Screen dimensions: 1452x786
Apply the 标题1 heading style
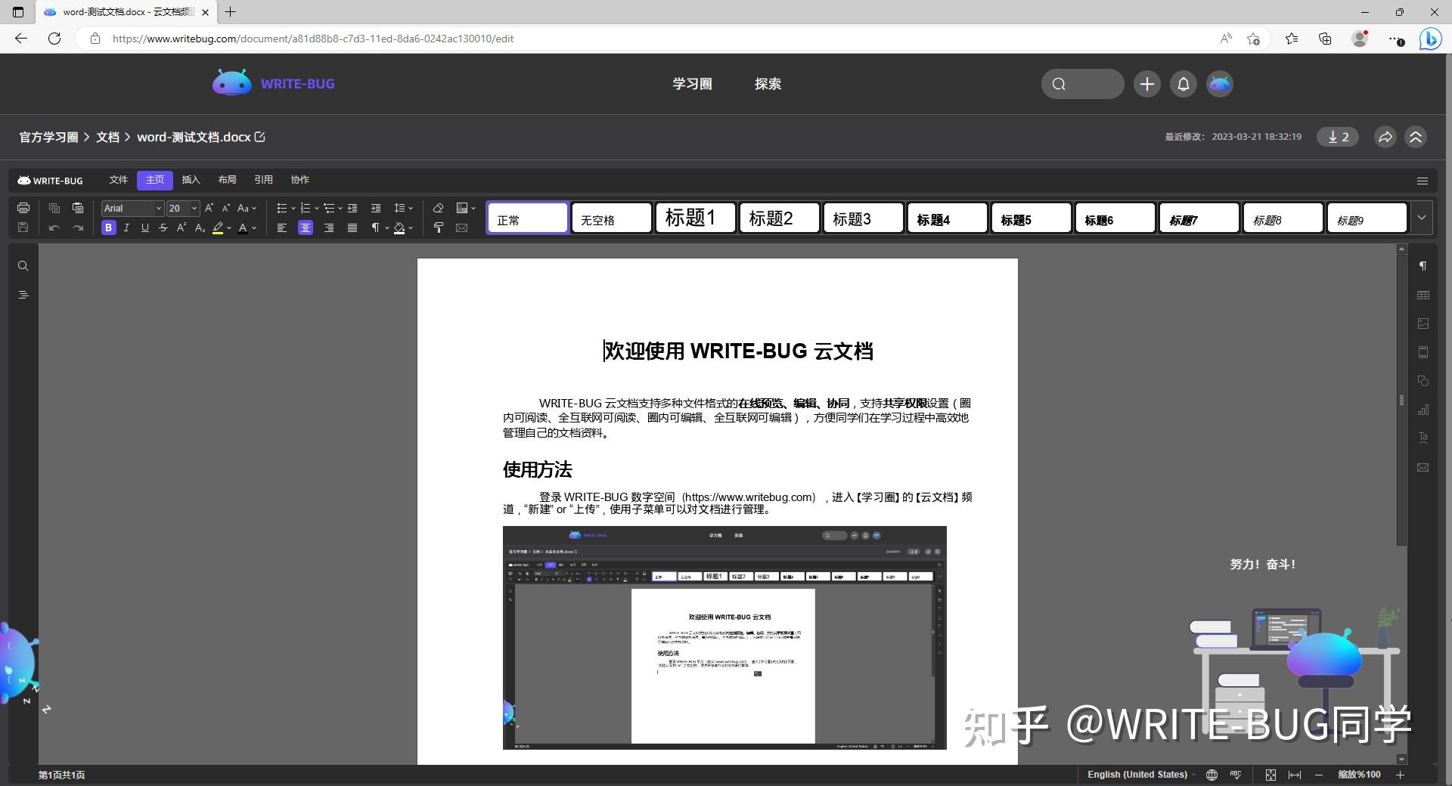point(693,218)
